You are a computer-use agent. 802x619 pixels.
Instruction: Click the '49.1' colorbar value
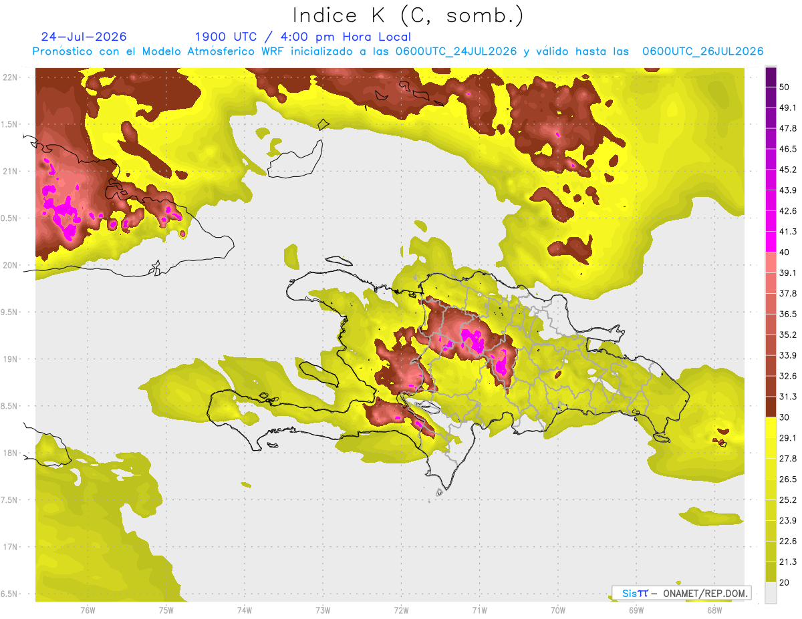[787, 108]
